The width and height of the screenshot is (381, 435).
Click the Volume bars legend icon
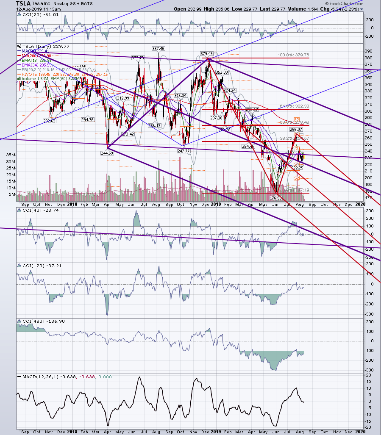pyautogui.click(x=19, y=78)
